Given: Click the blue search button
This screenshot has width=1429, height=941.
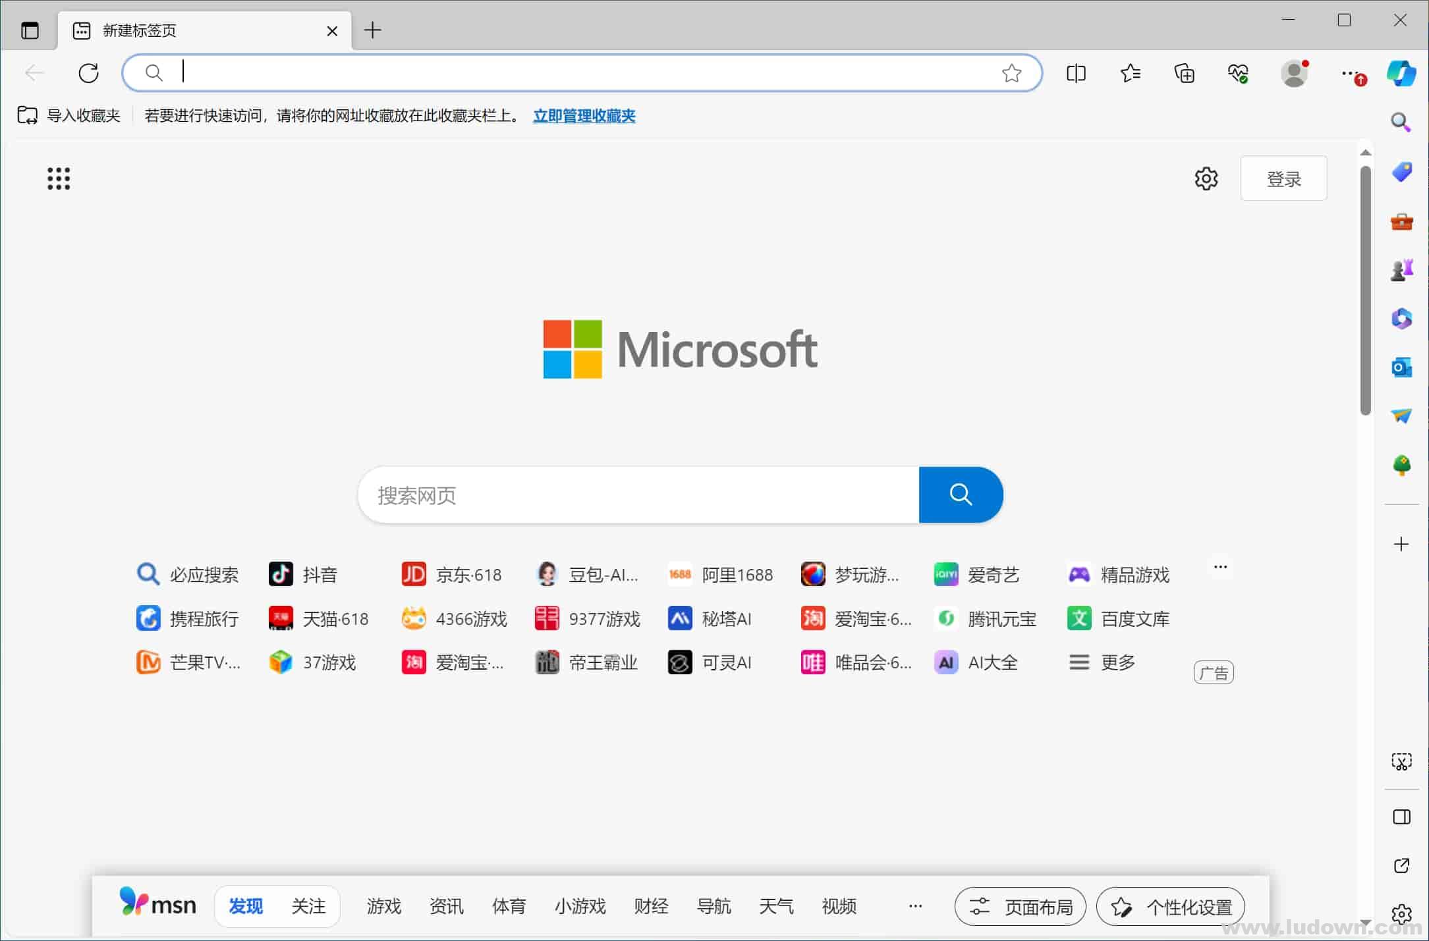Looking at the screenshot, I should click(961, 495).
